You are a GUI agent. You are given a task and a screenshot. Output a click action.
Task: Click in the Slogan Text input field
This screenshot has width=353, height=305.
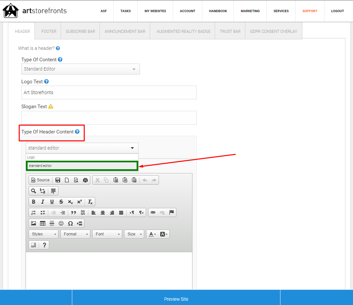click(109, 117)
